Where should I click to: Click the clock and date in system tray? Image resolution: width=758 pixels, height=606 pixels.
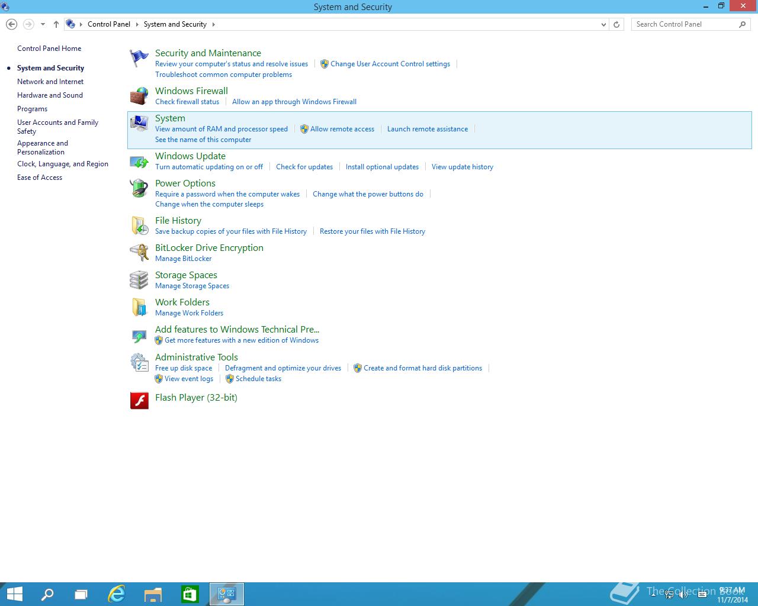733,595
